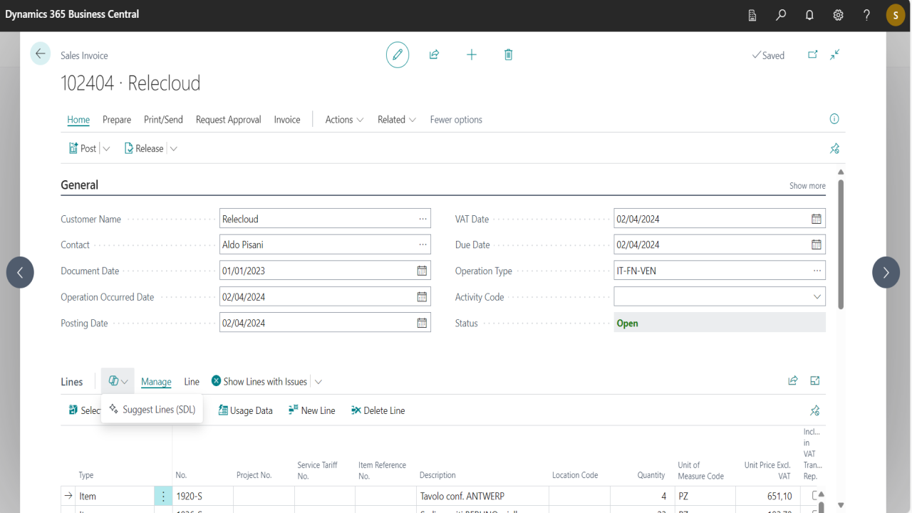
Task: Go to the next record arrow
Action: [x=886, y=272]
